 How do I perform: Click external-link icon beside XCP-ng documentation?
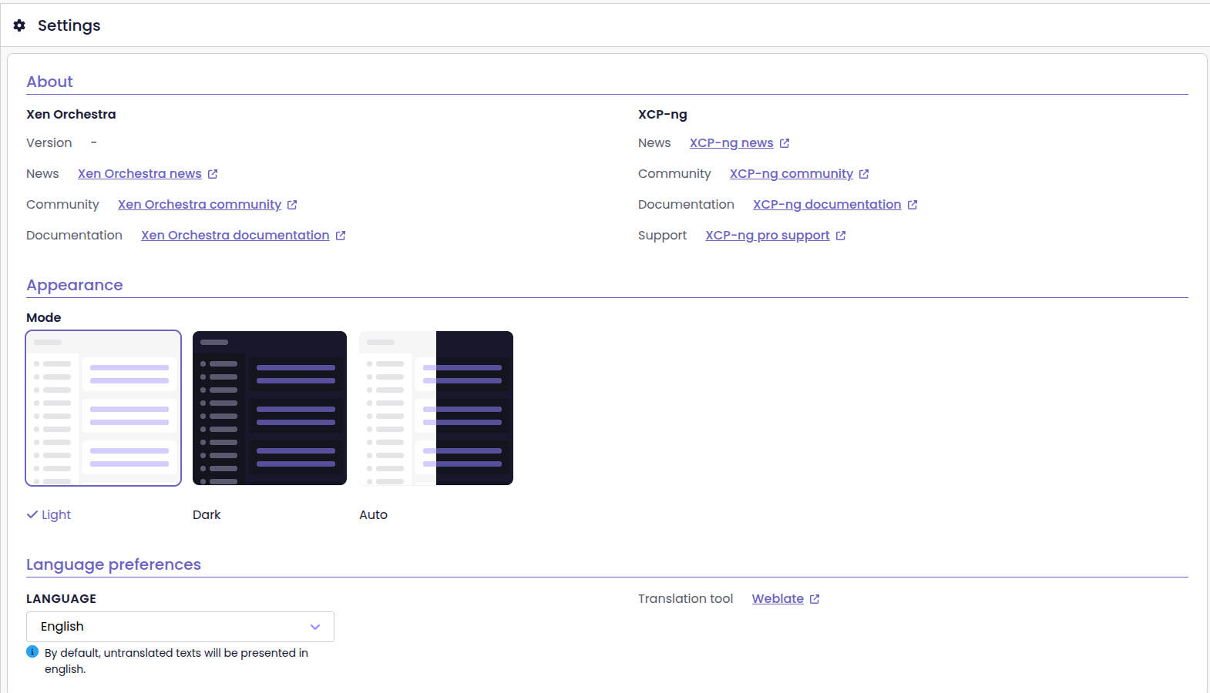(x=913, y=205)
